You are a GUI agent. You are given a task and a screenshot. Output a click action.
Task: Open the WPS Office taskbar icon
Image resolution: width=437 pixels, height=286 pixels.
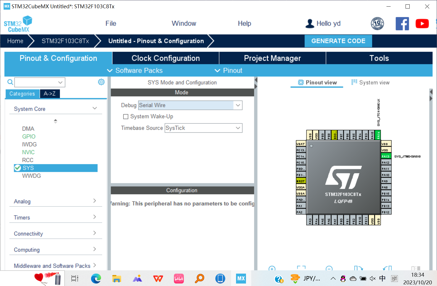point(158,279)
